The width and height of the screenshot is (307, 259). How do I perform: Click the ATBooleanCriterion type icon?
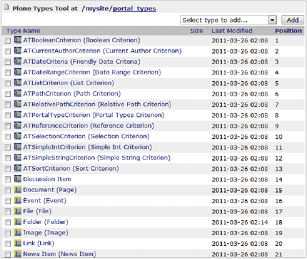click(18, 40)
